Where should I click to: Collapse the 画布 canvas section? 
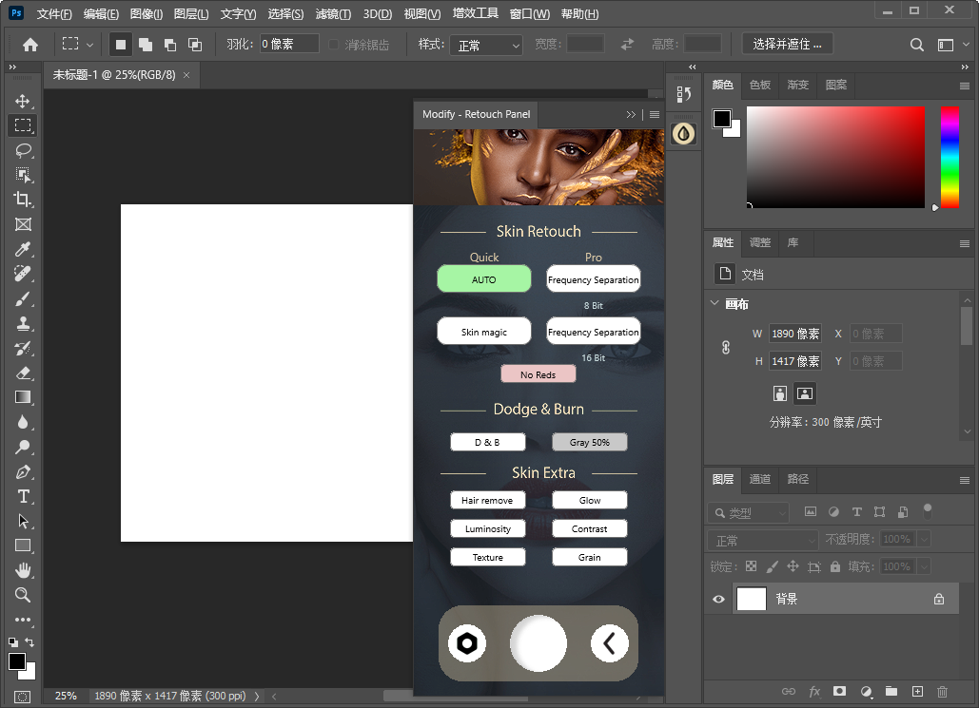(x=715, y=303)
